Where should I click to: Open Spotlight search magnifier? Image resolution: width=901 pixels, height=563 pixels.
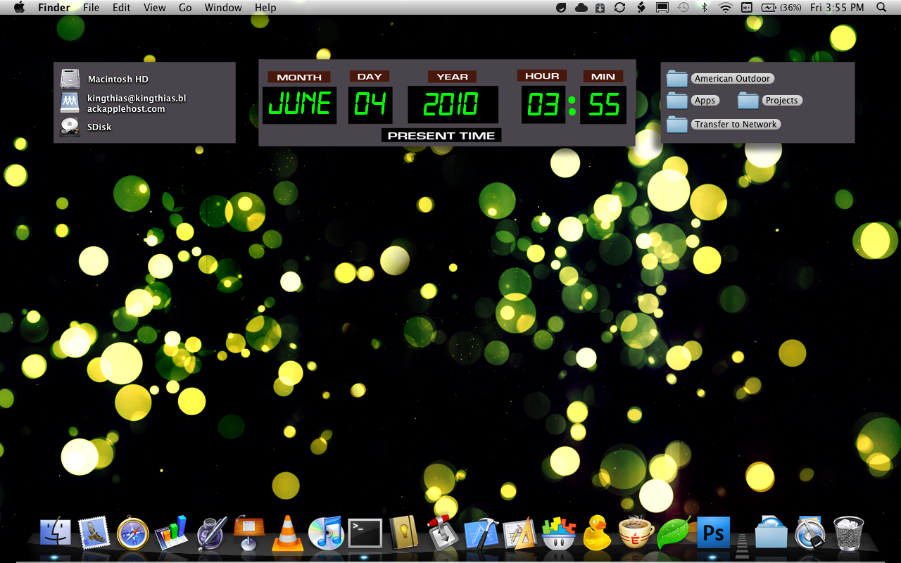(881, 8)
